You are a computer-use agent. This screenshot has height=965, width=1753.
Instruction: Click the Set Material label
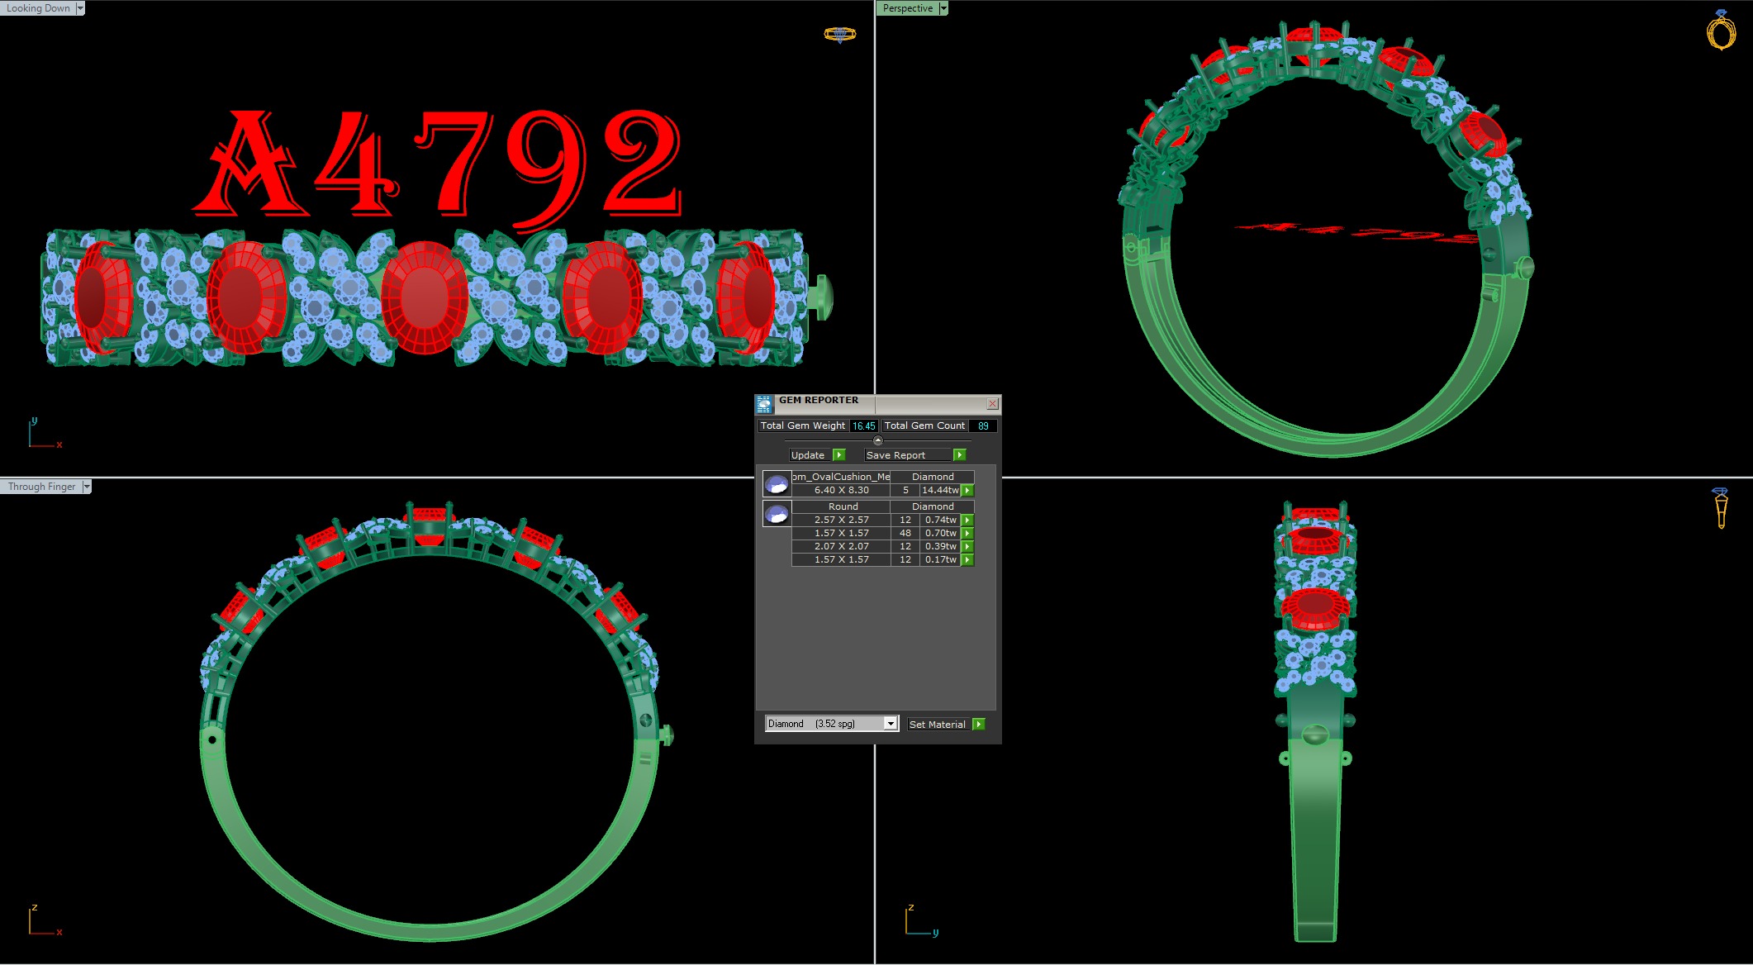pos(938,725)
